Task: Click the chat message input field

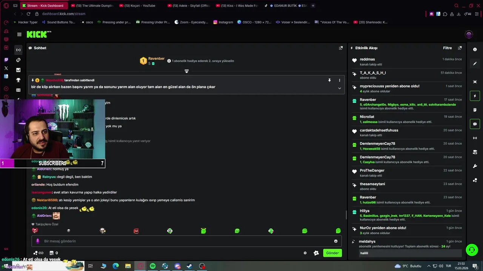Action: [x=186, y=241]
